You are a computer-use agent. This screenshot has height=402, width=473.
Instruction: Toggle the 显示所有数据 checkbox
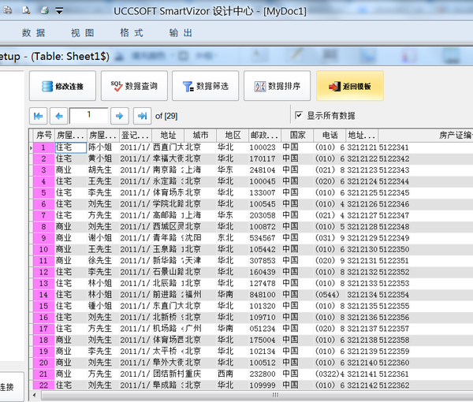coord(299,115)
